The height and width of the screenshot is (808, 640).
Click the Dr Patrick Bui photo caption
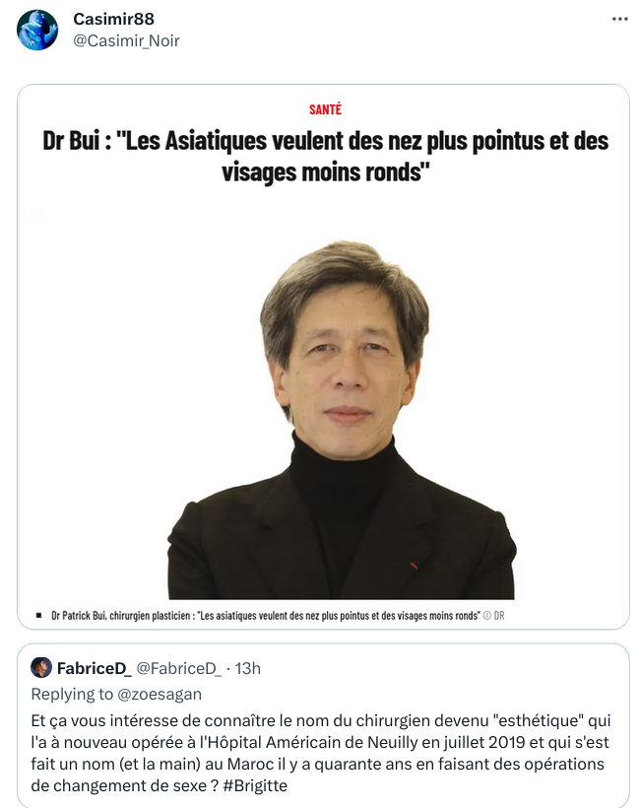click(x=265, y=615)
